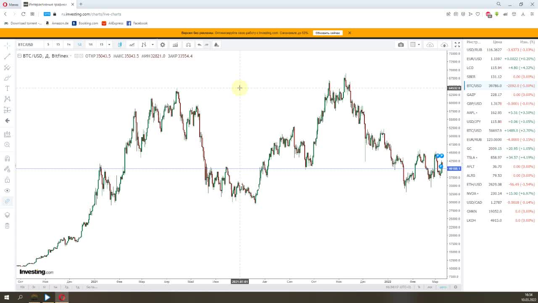Set the 3г time range

click(x=34, y=287)
